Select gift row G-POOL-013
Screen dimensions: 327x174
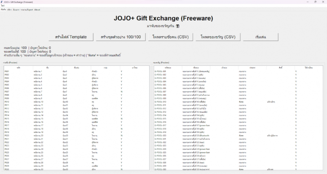(239, 112)
